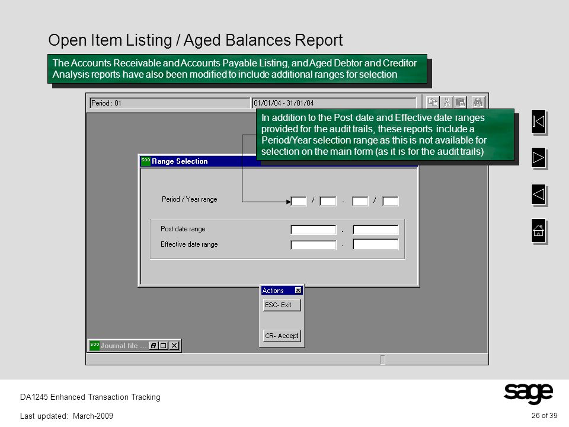Maximize the Journal file window
This screenshot has height=427, width=569.
pos(164,346)
